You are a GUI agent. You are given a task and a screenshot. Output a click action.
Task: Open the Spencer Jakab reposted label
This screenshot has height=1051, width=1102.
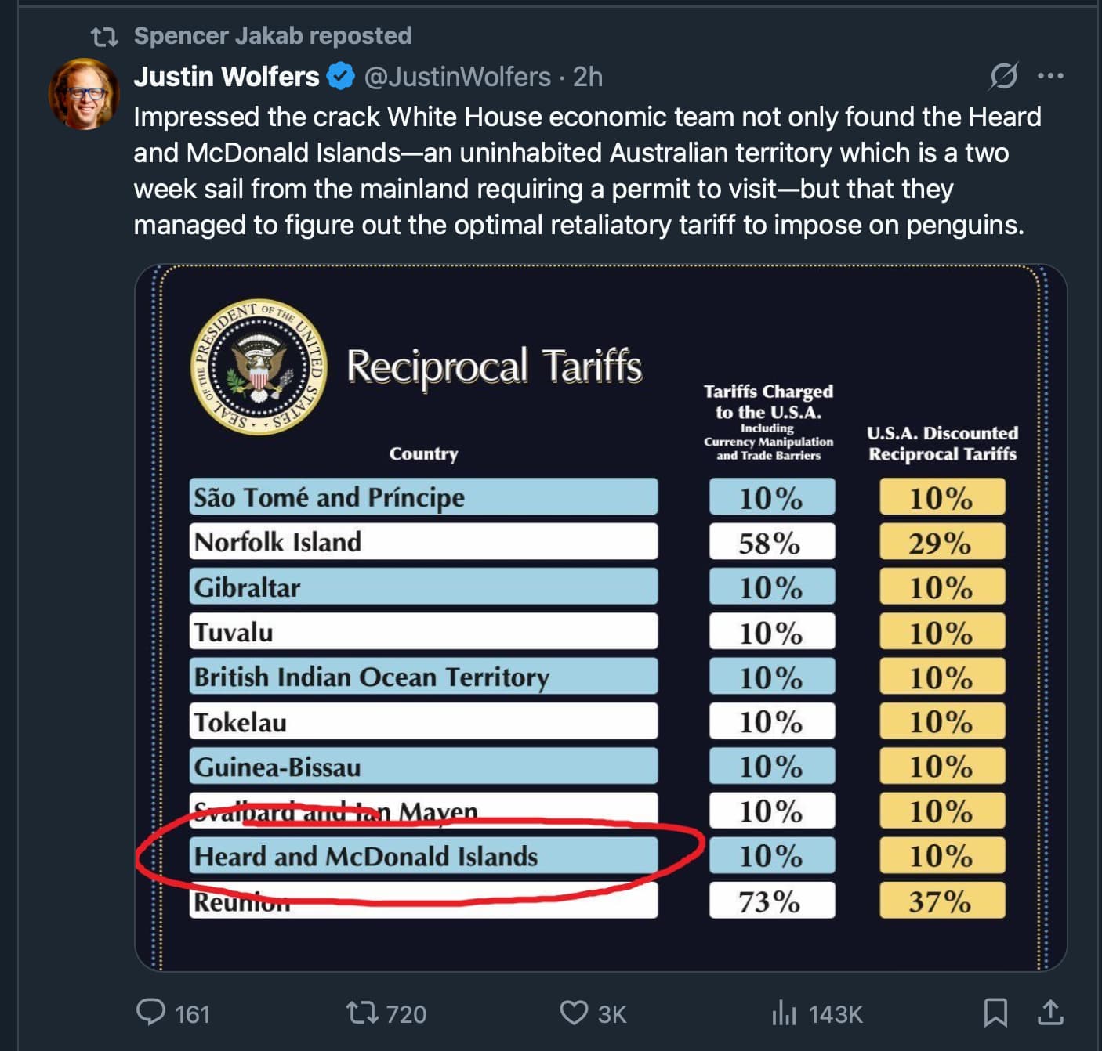point(273,35)
